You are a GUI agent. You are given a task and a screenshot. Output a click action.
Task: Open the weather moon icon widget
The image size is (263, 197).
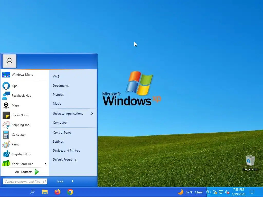point(181,192)
